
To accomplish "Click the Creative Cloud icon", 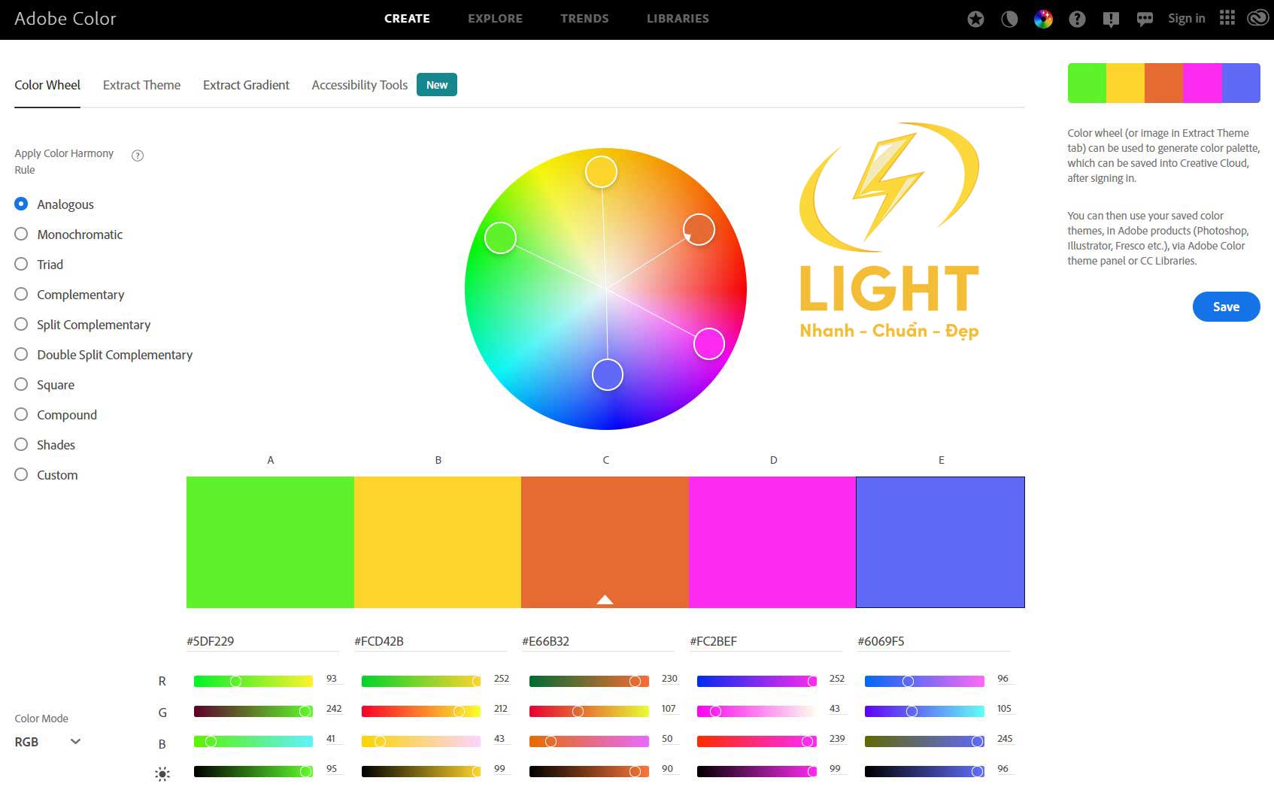I will pos(1257,18).
